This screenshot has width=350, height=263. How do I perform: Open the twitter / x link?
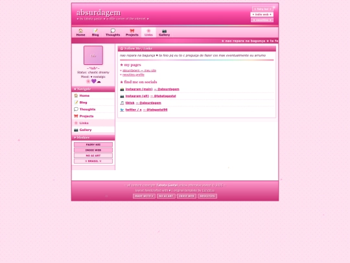pyautogui.click(x=134, y=110)
